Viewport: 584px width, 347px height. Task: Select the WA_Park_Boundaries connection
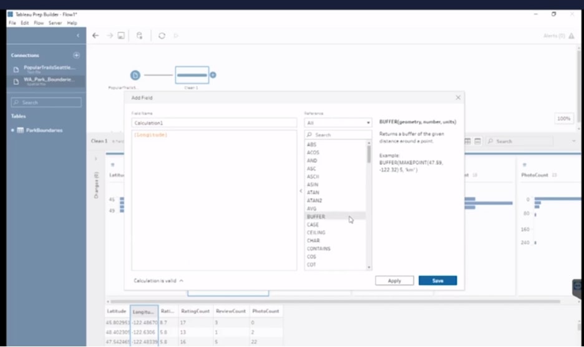pos(46,81)
